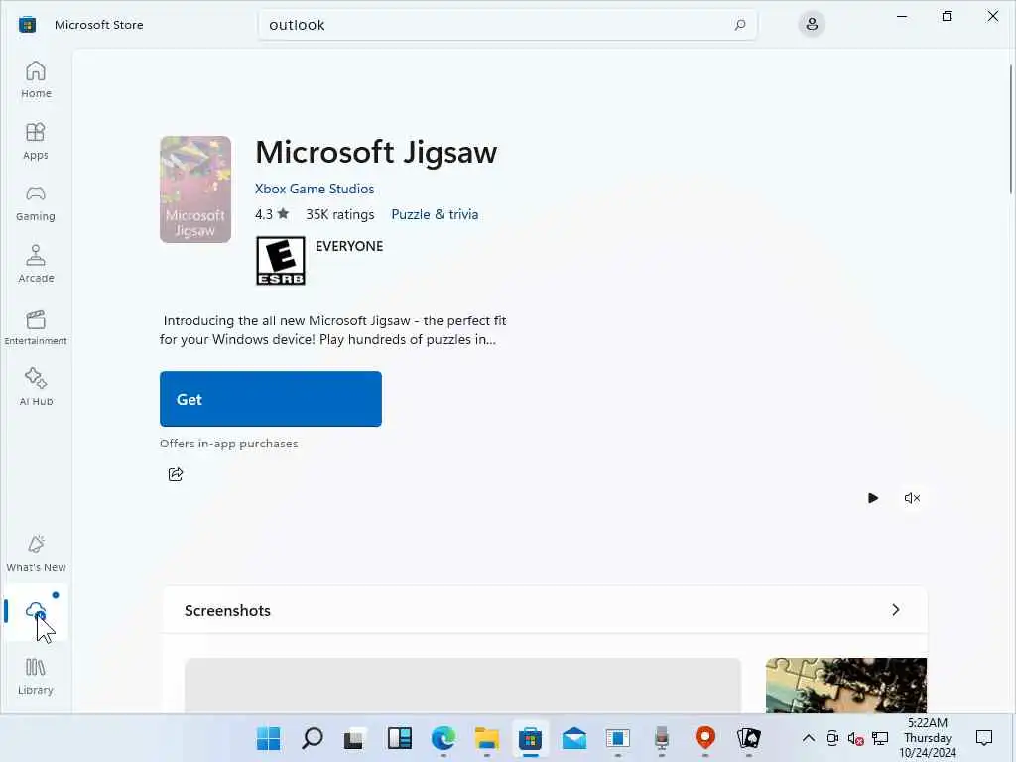Click the Screenshots heading
The width and height of the screenshot is (1016, 762).
[227, 610]
